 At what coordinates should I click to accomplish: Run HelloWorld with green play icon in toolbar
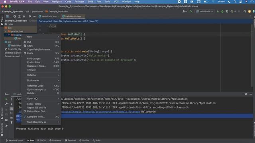(x=218, y=12)
